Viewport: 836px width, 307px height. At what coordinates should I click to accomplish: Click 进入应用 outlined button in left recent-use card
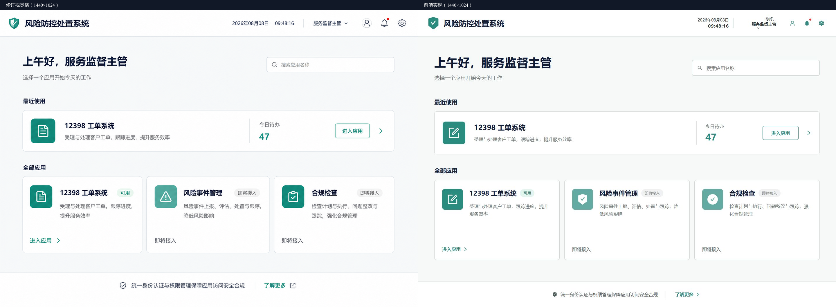(352, 131)
